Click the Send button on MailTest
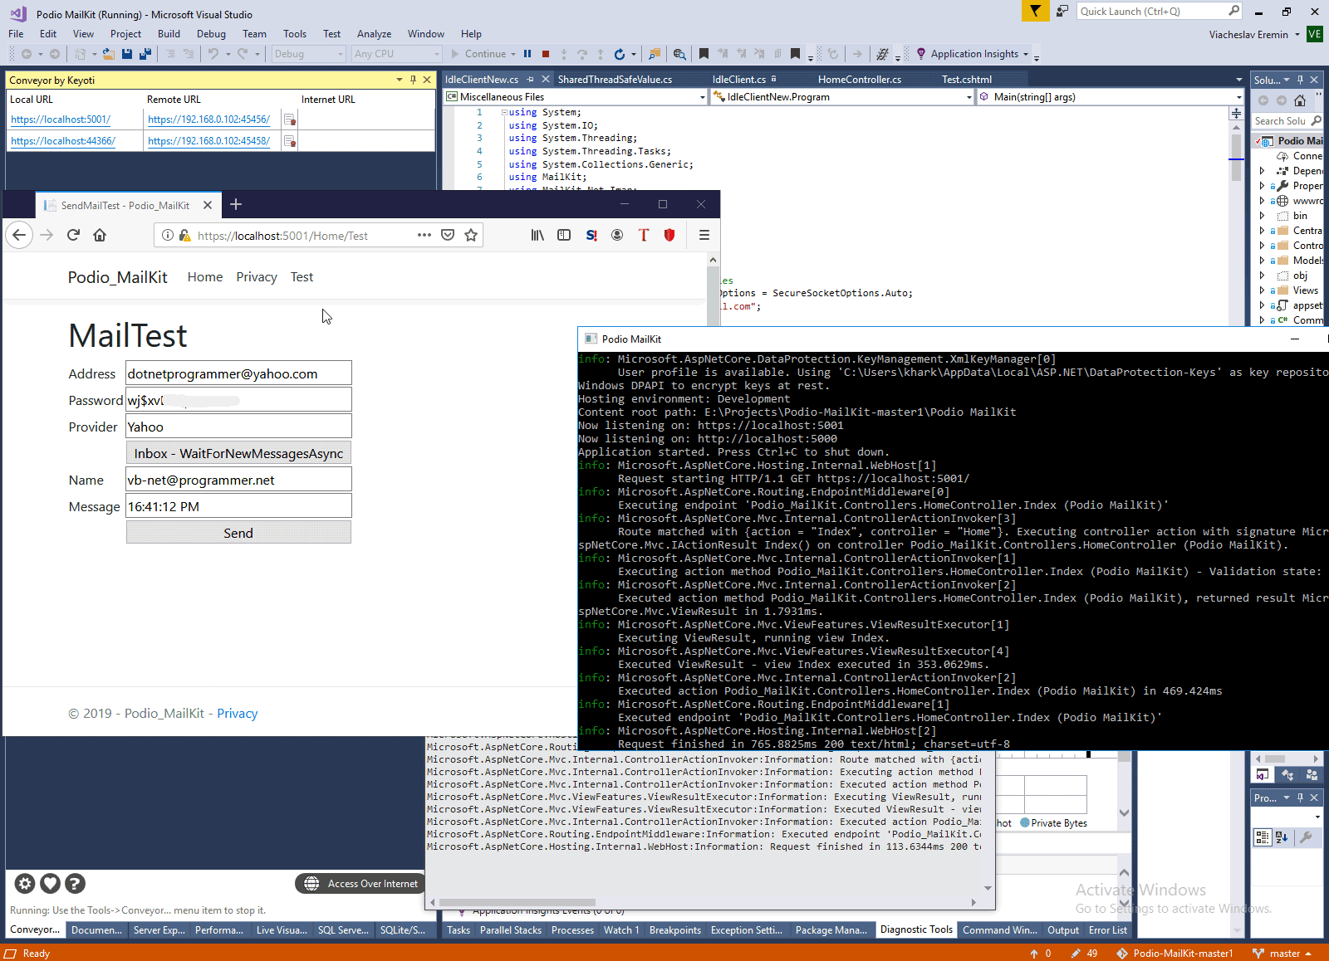 [238, 533]
